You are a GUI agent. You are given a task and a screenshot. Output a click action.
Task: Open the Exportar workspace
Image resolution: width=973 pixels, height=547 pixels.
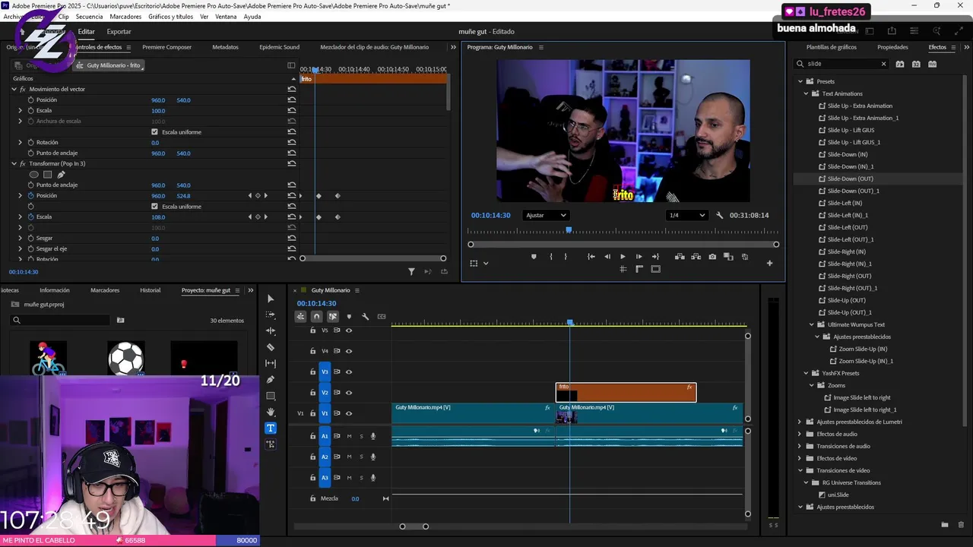[119, 31]
